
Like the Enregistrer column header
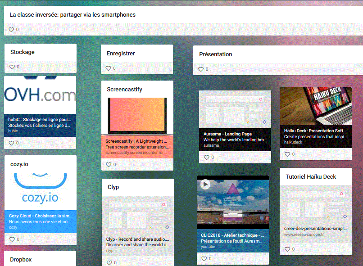point(109,68)
